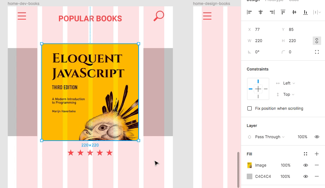The height and width of the screenshot is (188, 325).
Task: Align horizontal centers icon
Action: click(260, 12)
